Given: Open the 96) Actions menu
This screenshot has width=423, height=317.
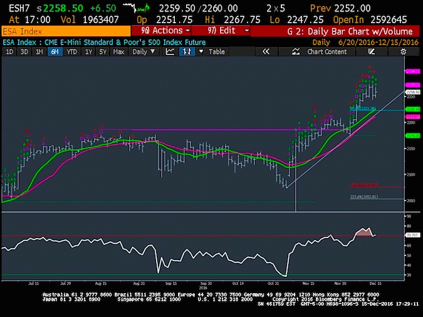Looking at the screenshot, I should pos(161,31).
